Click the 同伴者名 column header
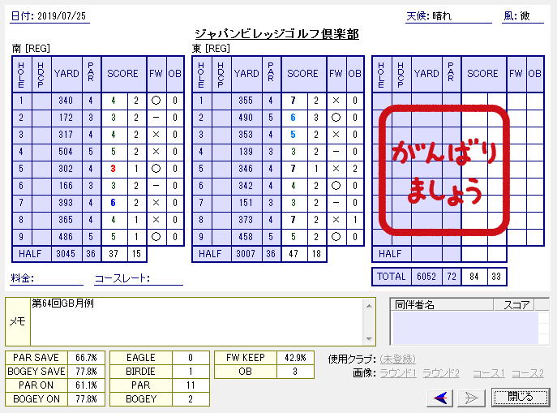The height and width of the screenshot is (413, 557). tap(442, 304)
